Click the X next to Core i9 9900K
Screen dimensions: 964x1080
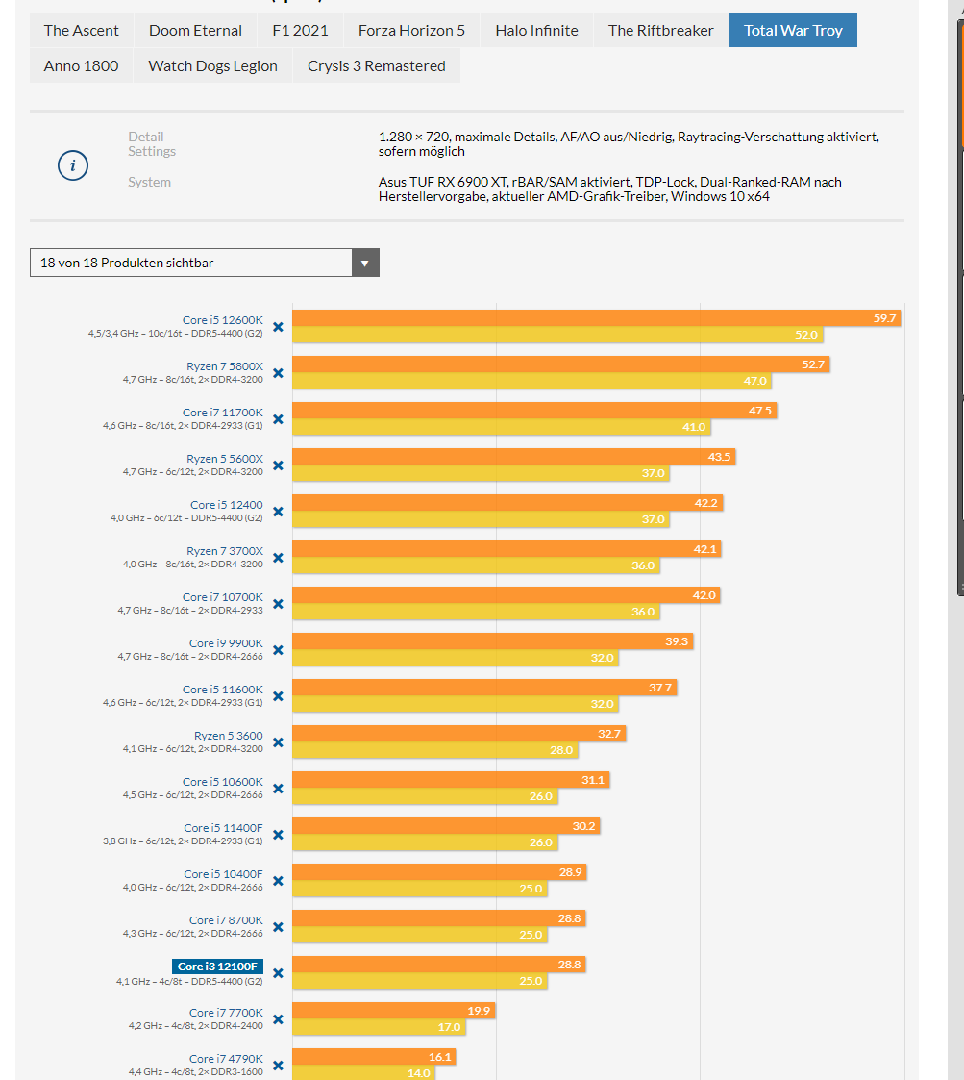point(278,650)
